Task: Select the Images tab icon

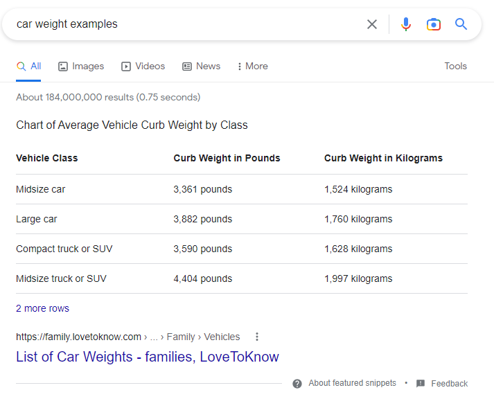Action: 62,66
